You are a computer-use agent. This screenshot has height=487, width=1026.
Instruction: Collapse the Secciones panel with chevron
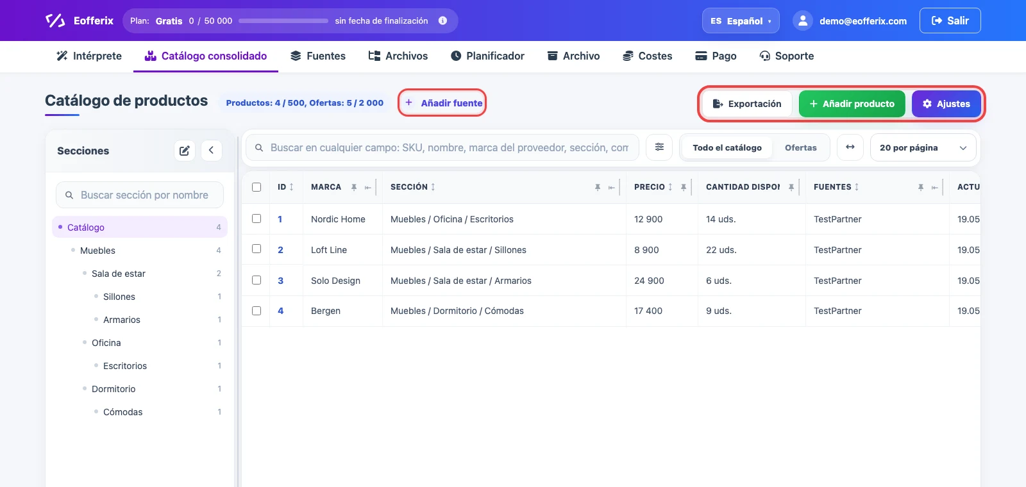point(212,151)
